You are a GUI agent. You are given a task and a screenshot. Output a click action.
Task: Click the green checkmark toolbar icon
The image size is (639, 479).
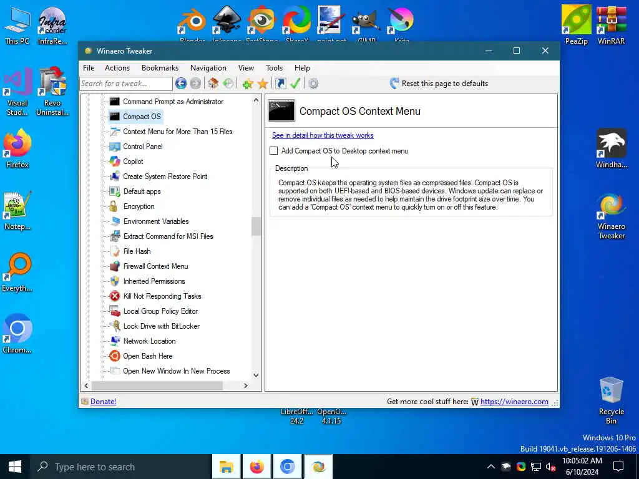click(295, 84)
